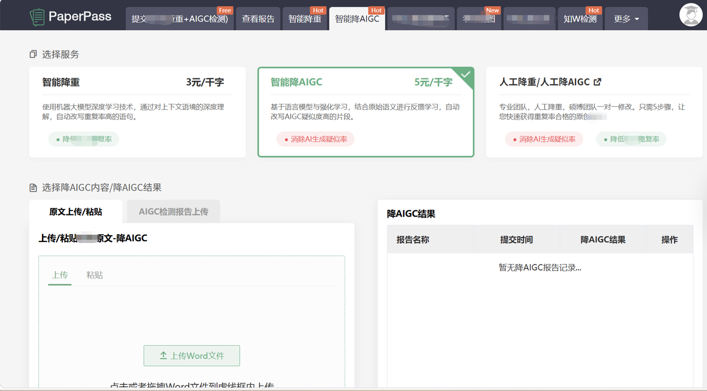Open the user avatar profile icon
The height and width of the screenshot is (391, 707).
click(x=691, y=15)
